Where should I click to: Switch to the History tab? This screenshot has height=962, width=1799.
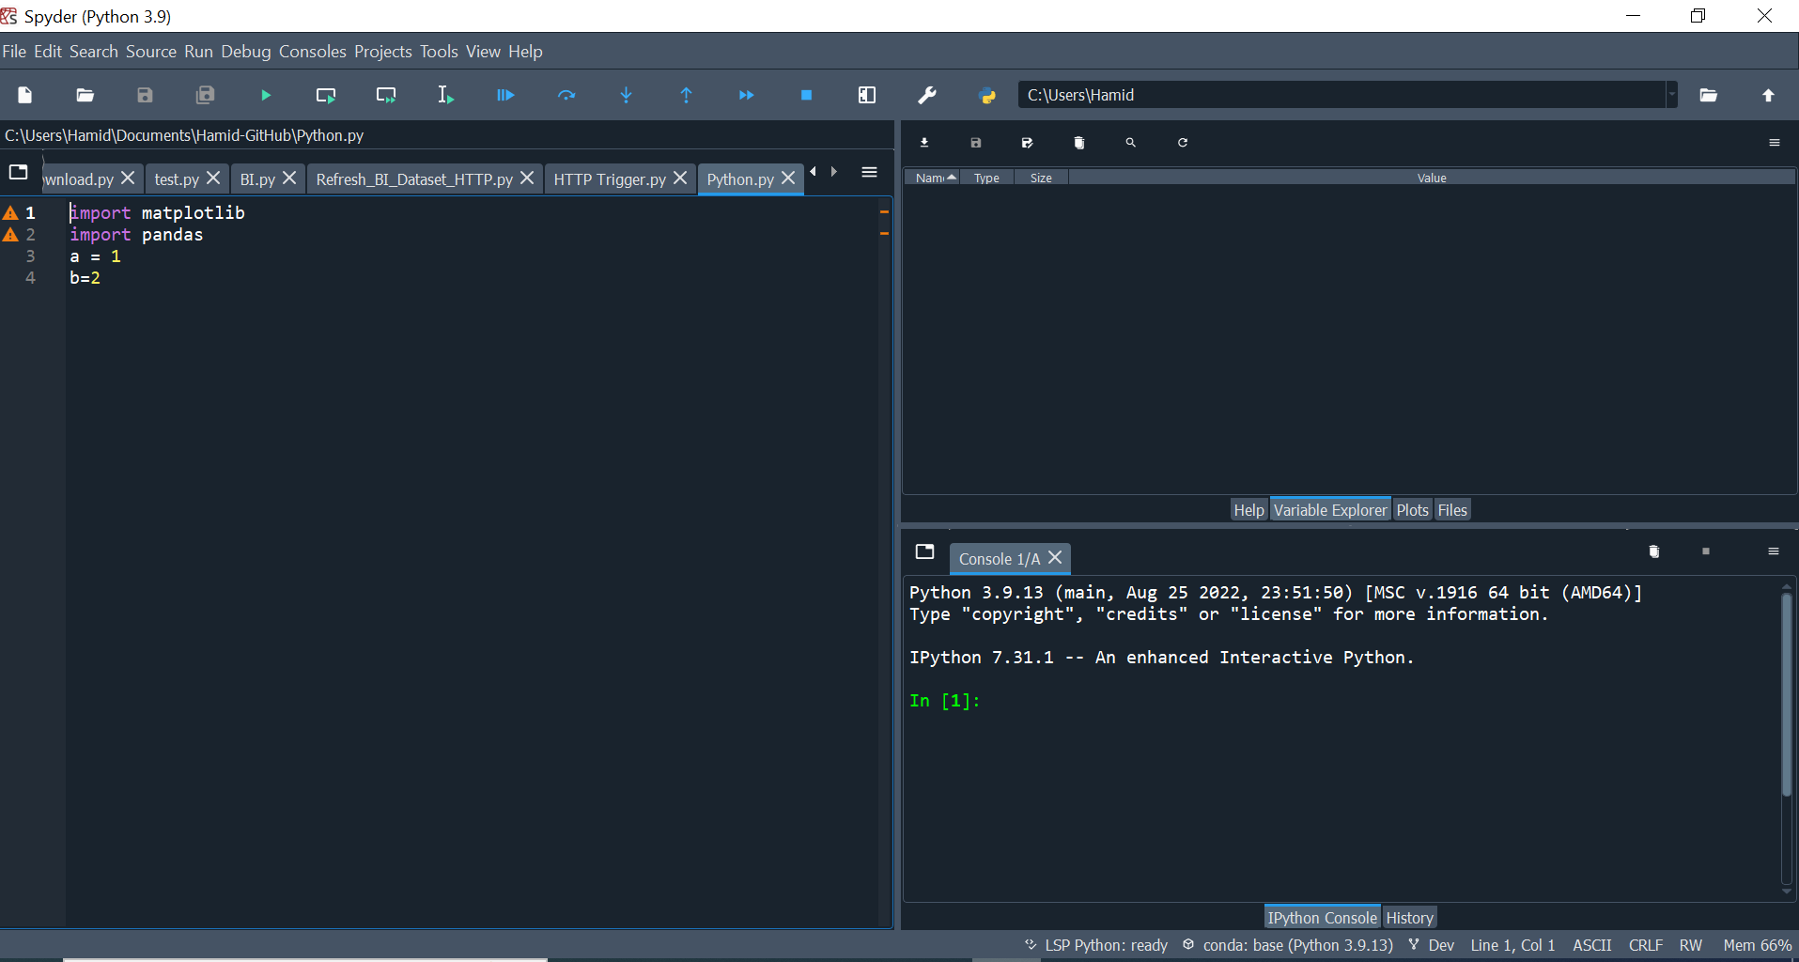click(x=1410, y=918)
